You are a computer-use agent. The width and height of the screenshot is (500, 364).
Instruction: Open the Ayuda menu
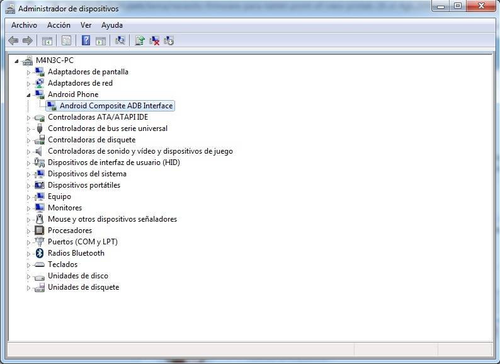(x=112, y=25)
